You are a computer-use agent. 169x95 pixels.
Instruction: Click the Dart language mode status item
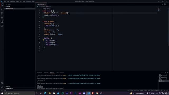(149, 91)
